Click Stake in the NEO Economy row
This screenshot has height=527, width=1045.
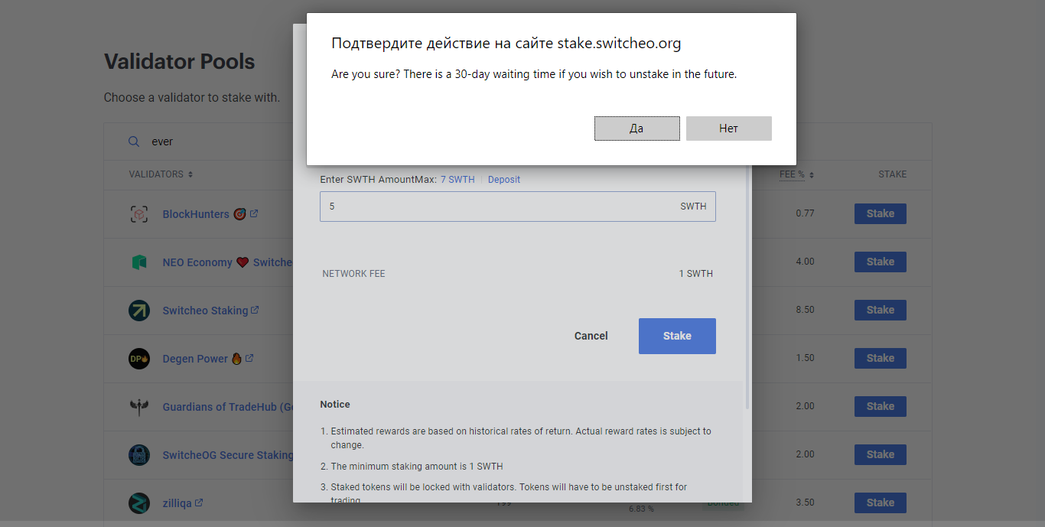click(x=880, y=262)
